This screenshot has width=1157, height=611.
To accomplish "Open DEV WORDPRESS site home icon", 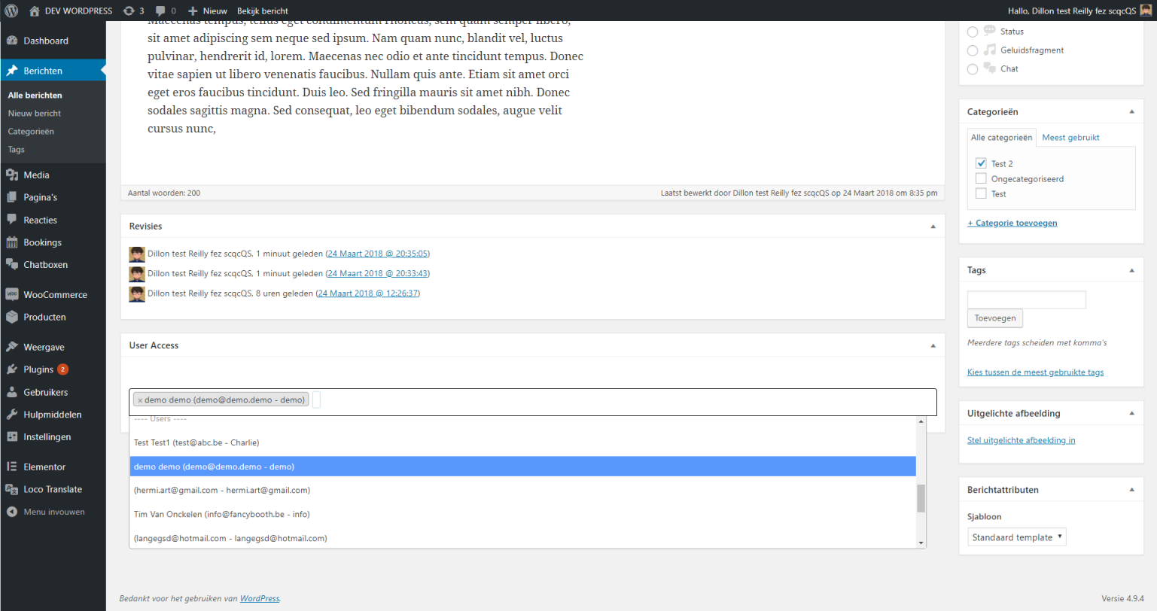I will click(34, 11).
